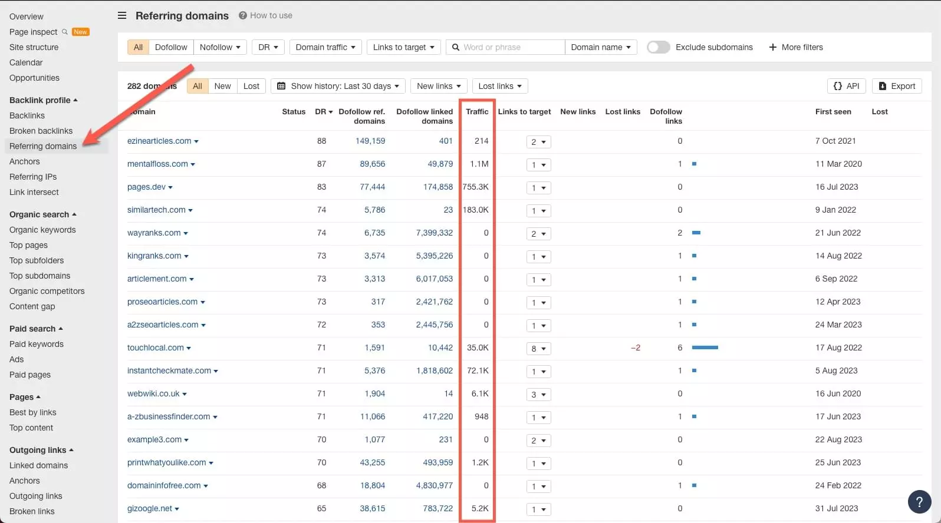The height and width of the screenshot is (523, 941).
Task: Click the Export button
Action: [x=897, y=86]
